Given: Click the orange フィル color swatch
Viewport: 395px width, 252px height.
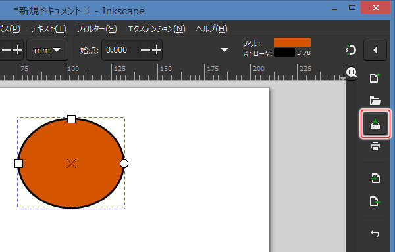Looking at the screenshot, I should tap(292, 43).
